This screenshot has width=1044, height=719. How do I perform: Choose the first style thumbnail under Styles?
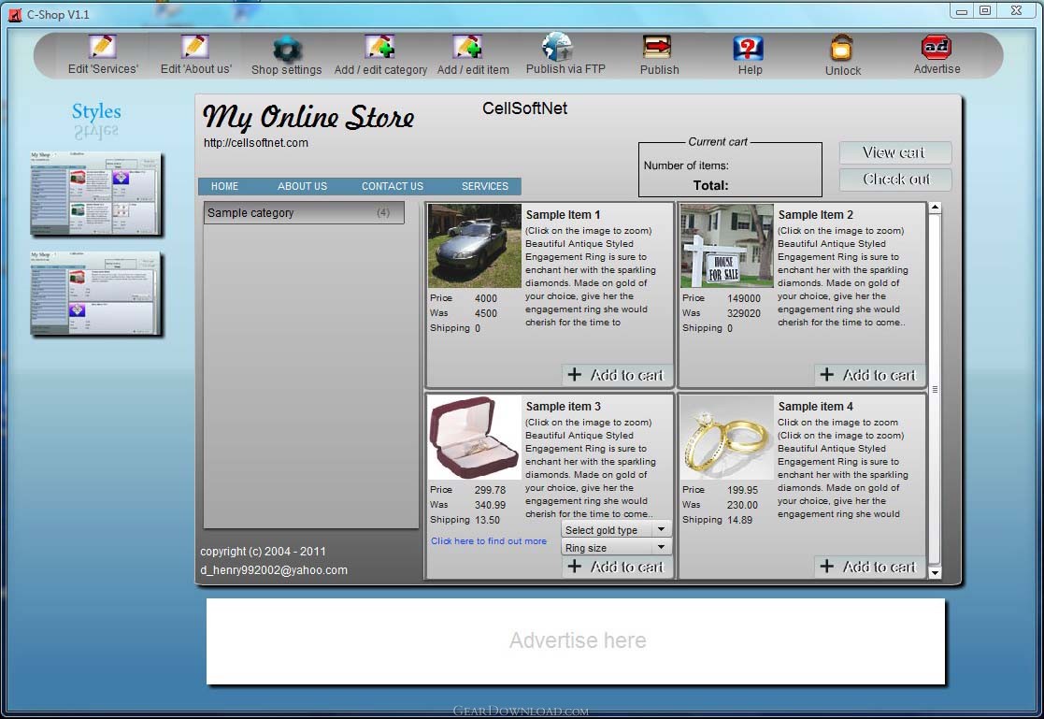(95, 194)
